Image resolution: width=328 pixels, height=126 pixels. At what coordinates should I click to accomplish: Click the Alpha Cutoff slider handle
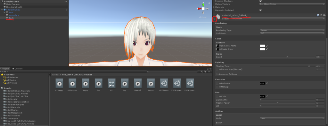coord(287,57)
